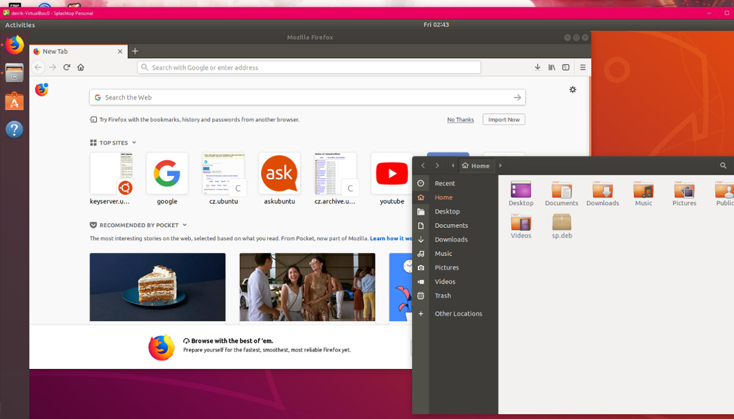The width and height of the screenshot is (734, 419).
Task: Click the Learn how it works link
Action: (x=391, y=238)
